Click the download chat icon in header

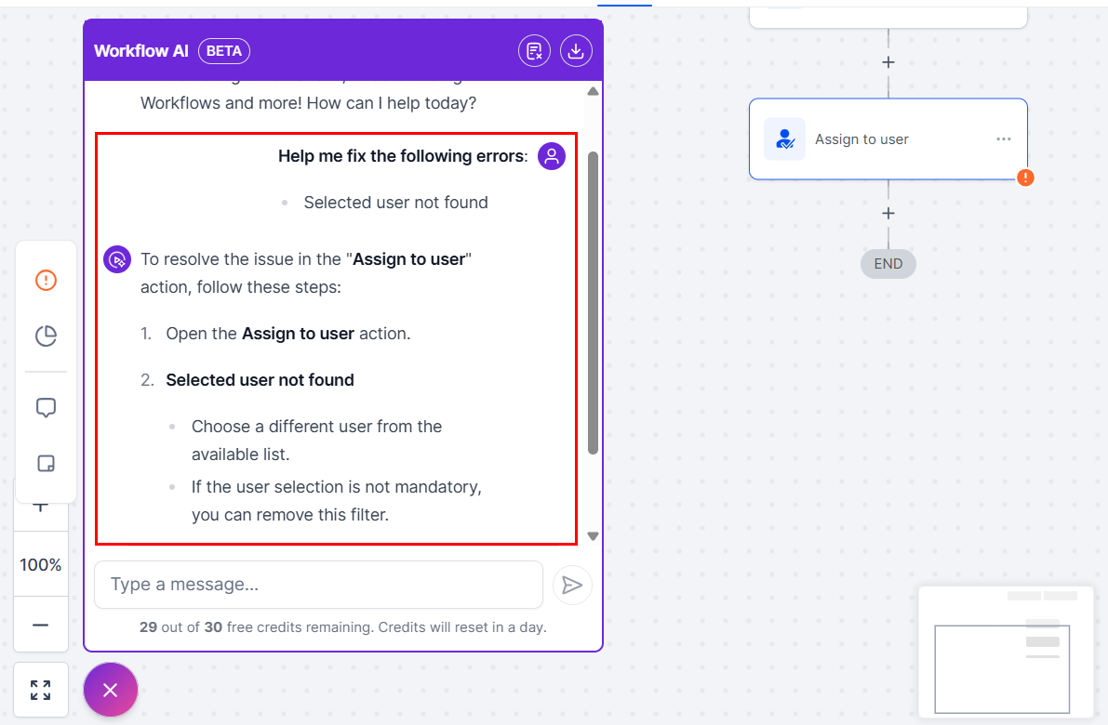pyautogui.click(x=576, y=51)
